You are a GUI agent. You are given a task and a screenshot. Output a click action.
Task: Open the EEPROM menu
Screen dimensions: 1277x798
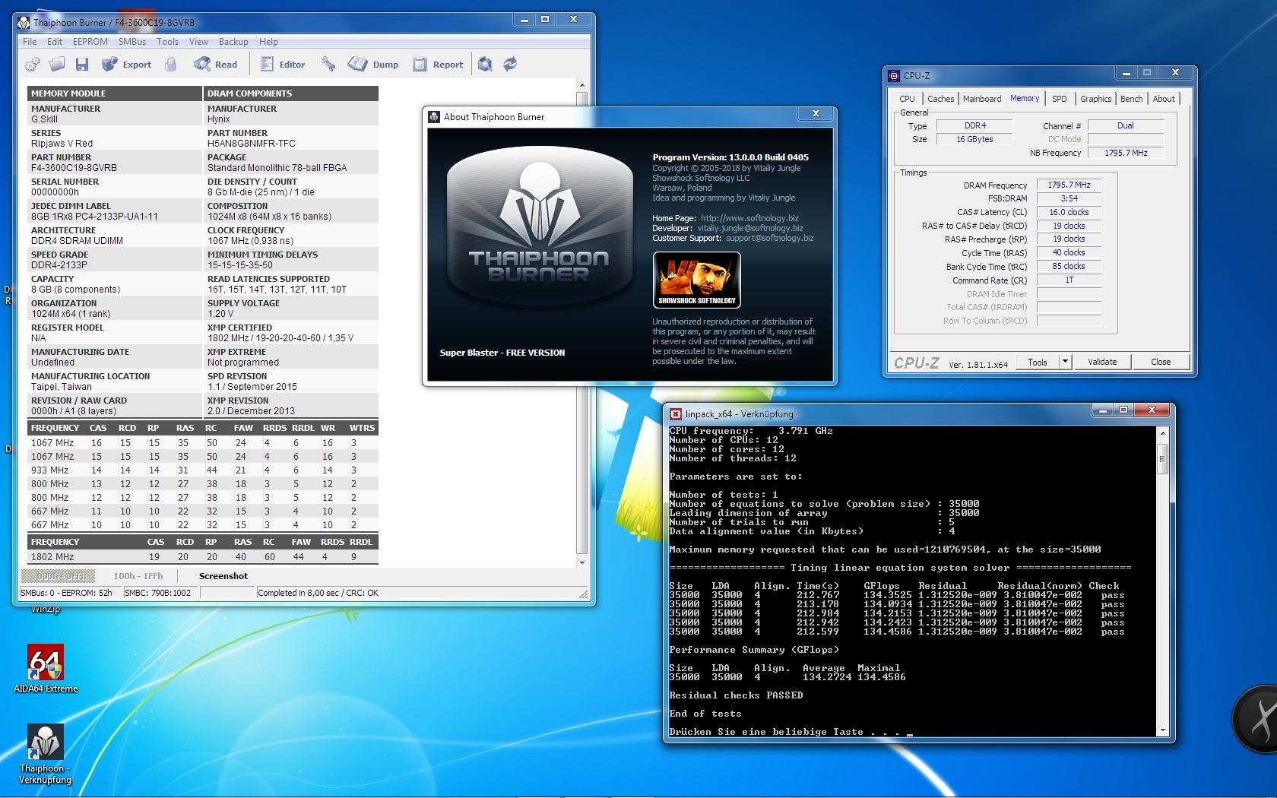(90, 42)
